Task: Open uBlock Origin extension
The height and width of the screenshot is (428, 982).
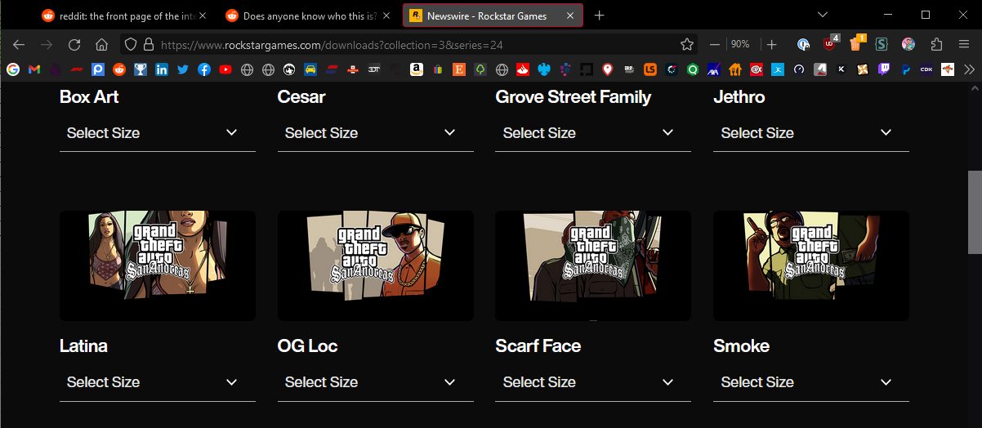Action: click(830, 44)
